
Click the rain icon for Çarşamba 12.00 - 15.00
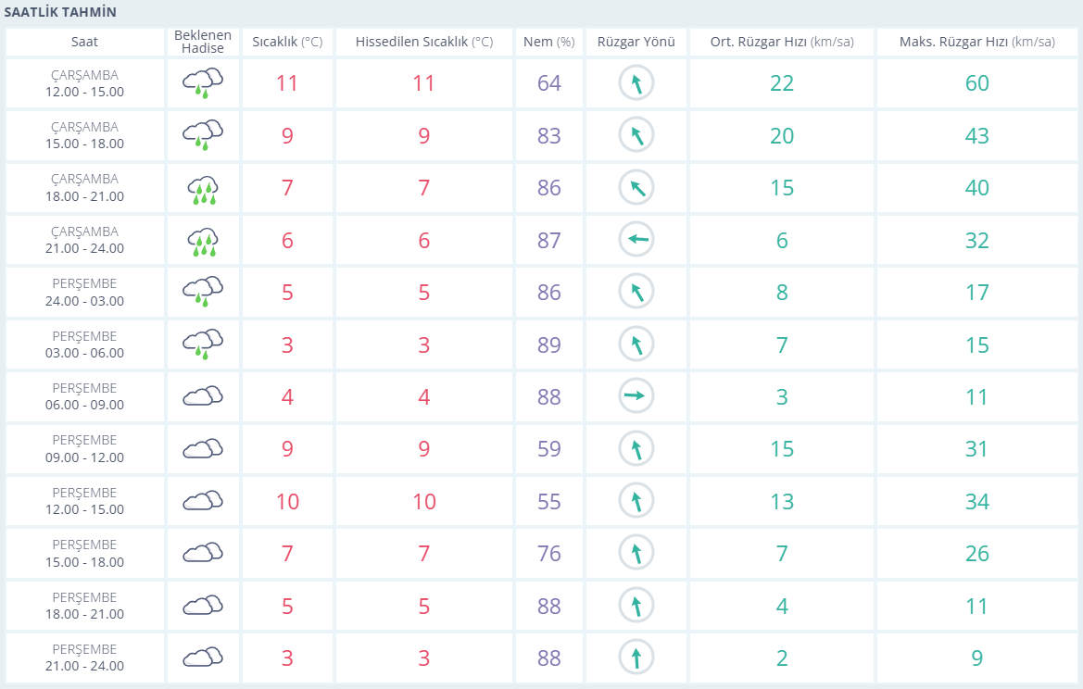coord(203,83)
